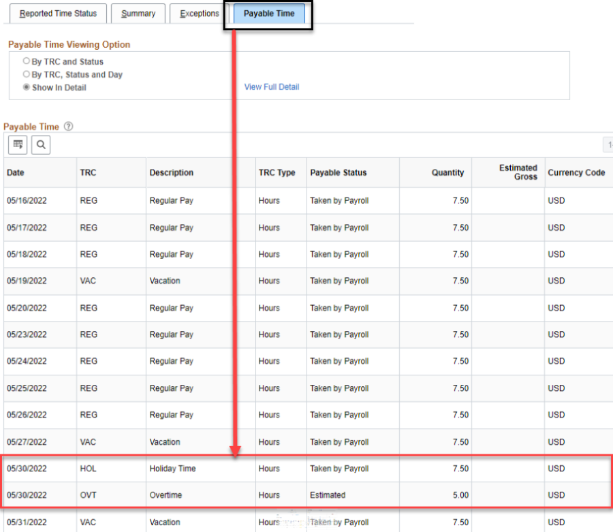Screen dimensions: 613x532
Task: Sort by TRC Type column header
Action: tap(277, 172)
